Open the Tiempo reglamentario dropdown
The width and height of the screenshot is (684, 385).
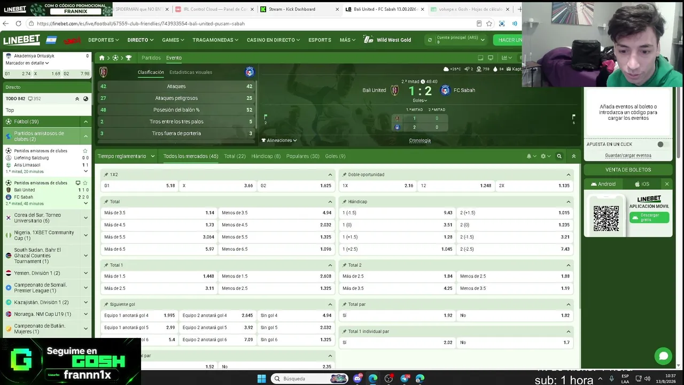[126, 156]
